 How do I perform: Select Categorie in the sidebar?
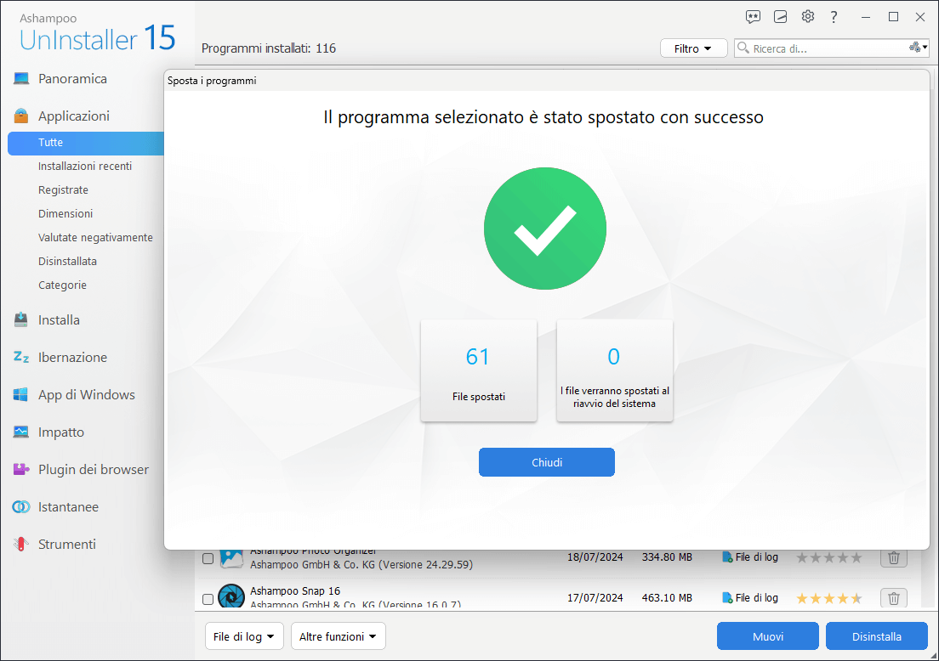[x=62, y=285]
